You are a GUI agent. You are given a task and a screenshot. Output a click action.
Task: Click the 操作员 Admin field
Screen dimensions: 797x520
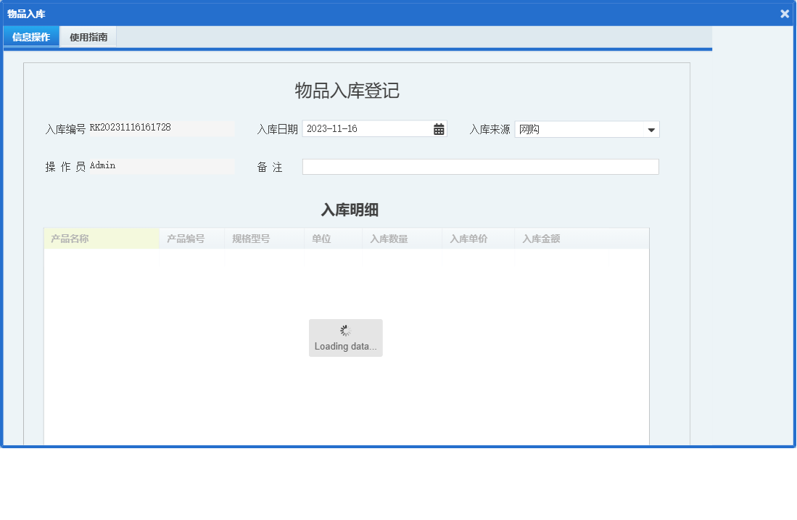[160, 165]
